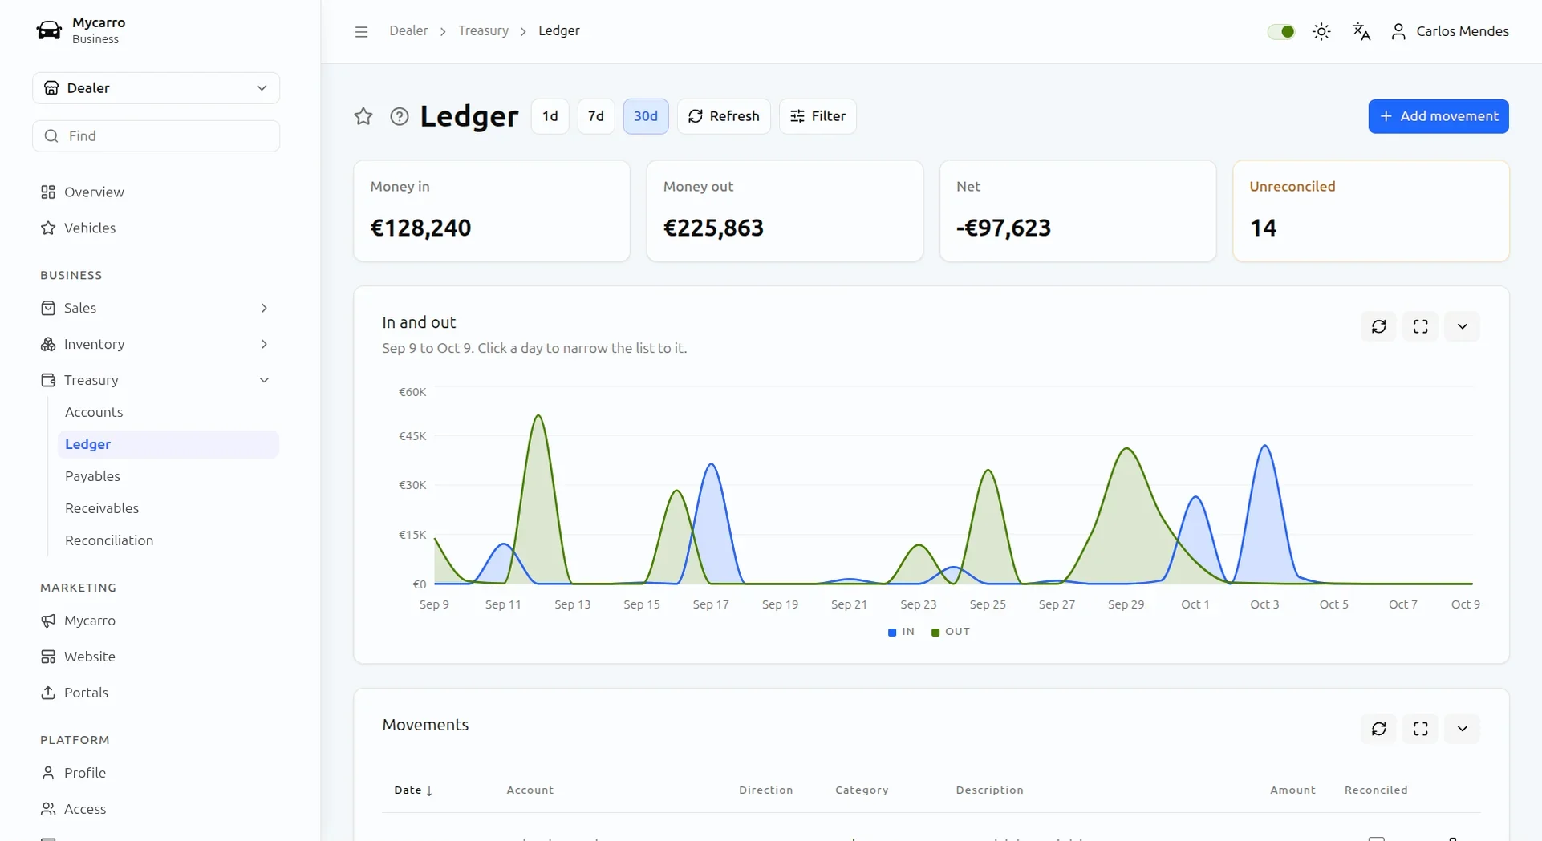Screen dimensions: 1542x841
Task: Focus the Find search field
Action: point(156,136)
